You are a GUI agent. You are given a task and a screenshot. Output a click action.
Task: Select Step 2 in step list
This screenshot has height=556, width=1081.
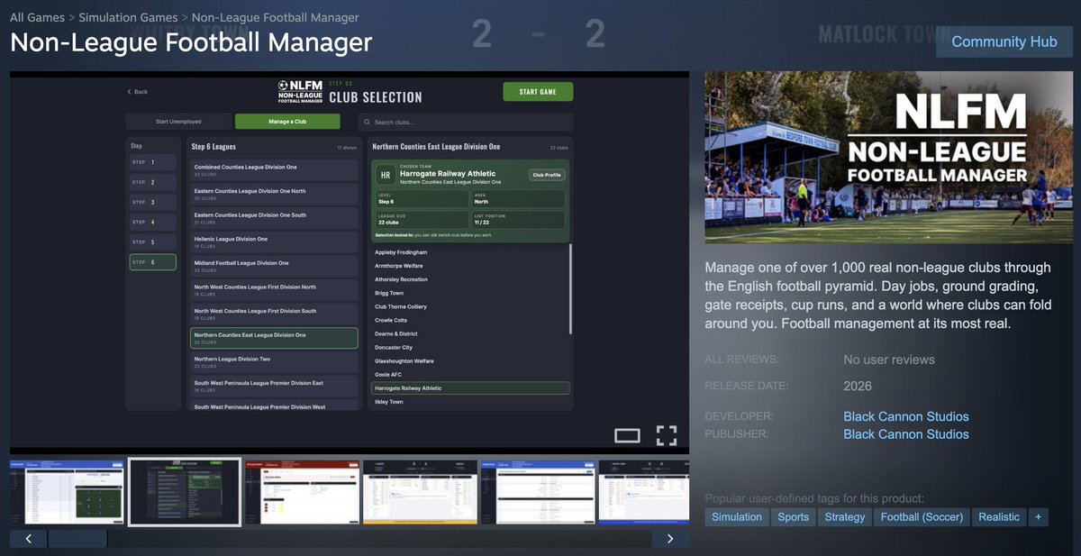[152, 182]
